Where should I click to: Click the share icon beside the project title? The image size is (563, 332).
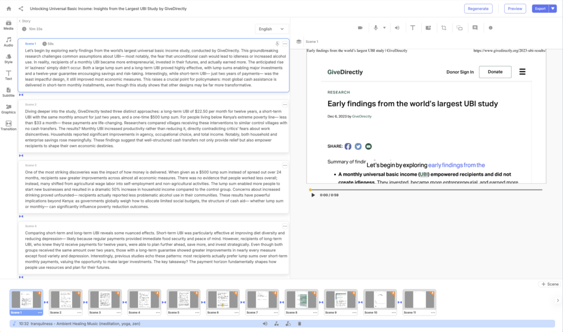point(21,9)
